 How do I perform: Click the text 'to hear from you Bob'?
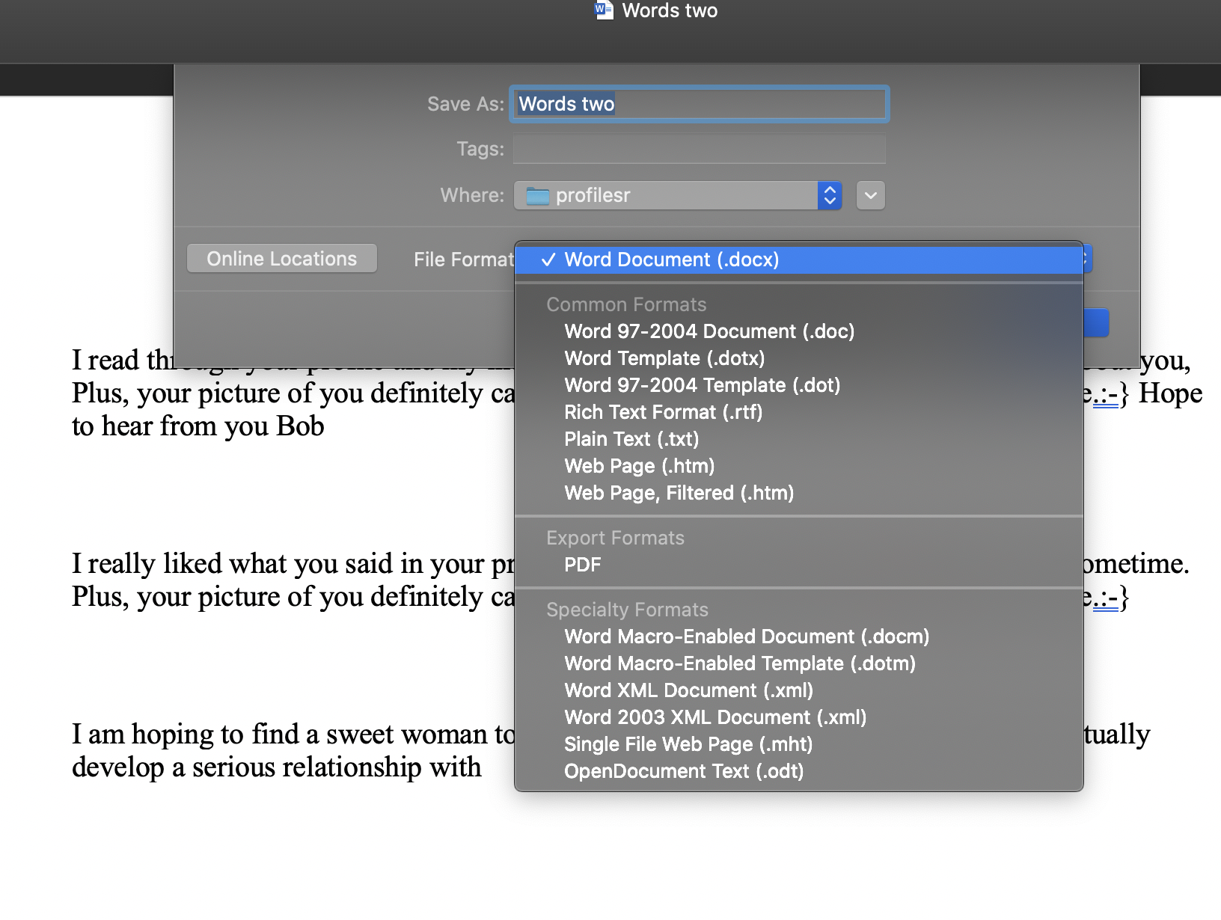198,426
